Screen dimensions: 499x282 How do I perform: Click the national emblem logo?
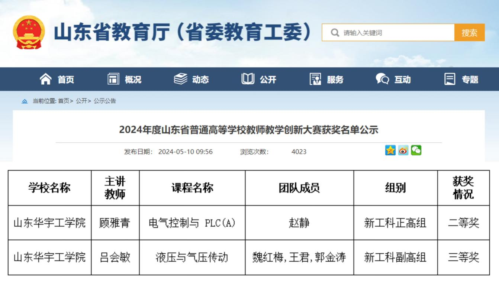click(29, 32)
